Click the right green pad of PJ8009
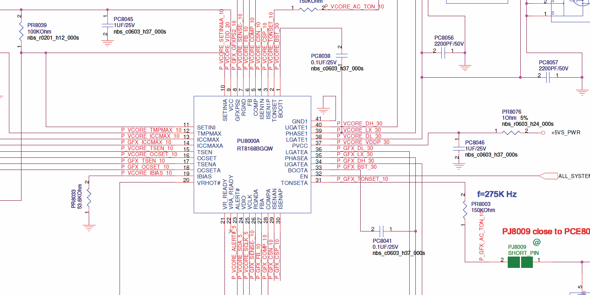 (527, 262)
